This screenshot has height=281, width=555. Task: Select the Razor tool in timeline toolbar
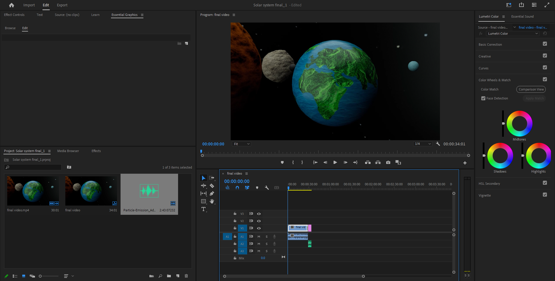pyautogui.click(x=212, y=186)
